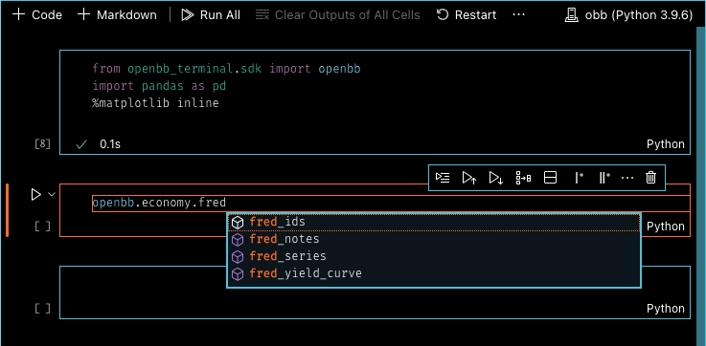This screenshot has width=706, height=346.
Task: Click the from openbb_terminal.sdk import line
Action: [226, 69]
